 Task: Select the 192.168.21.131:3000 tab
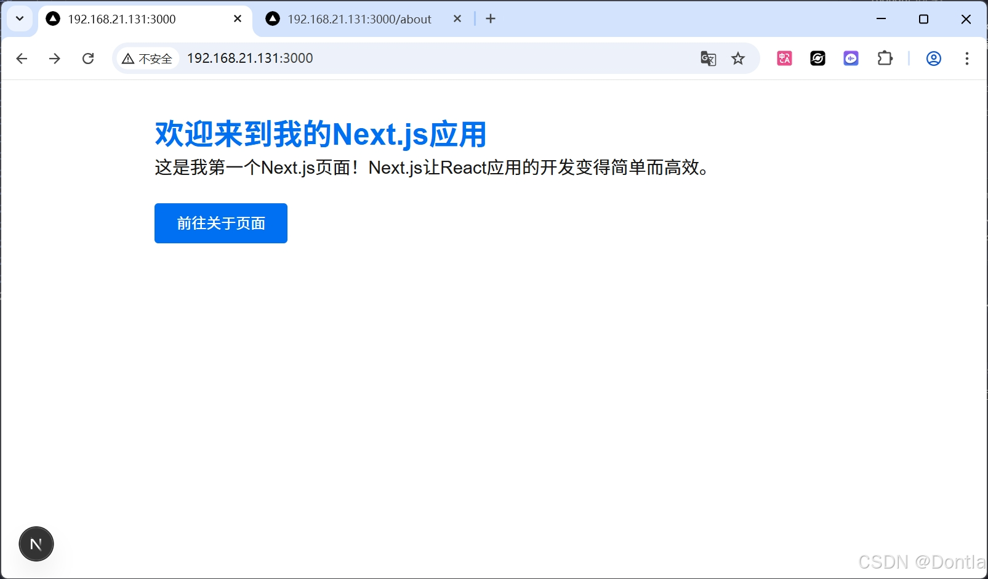point(145,19)
